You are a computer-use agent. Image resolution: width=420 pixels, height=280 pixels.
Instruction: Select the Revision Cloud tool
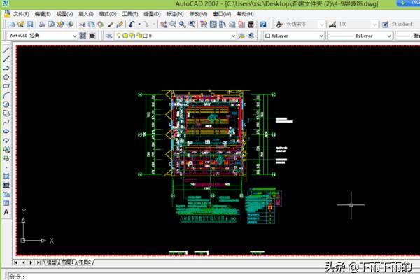point(6,113)
